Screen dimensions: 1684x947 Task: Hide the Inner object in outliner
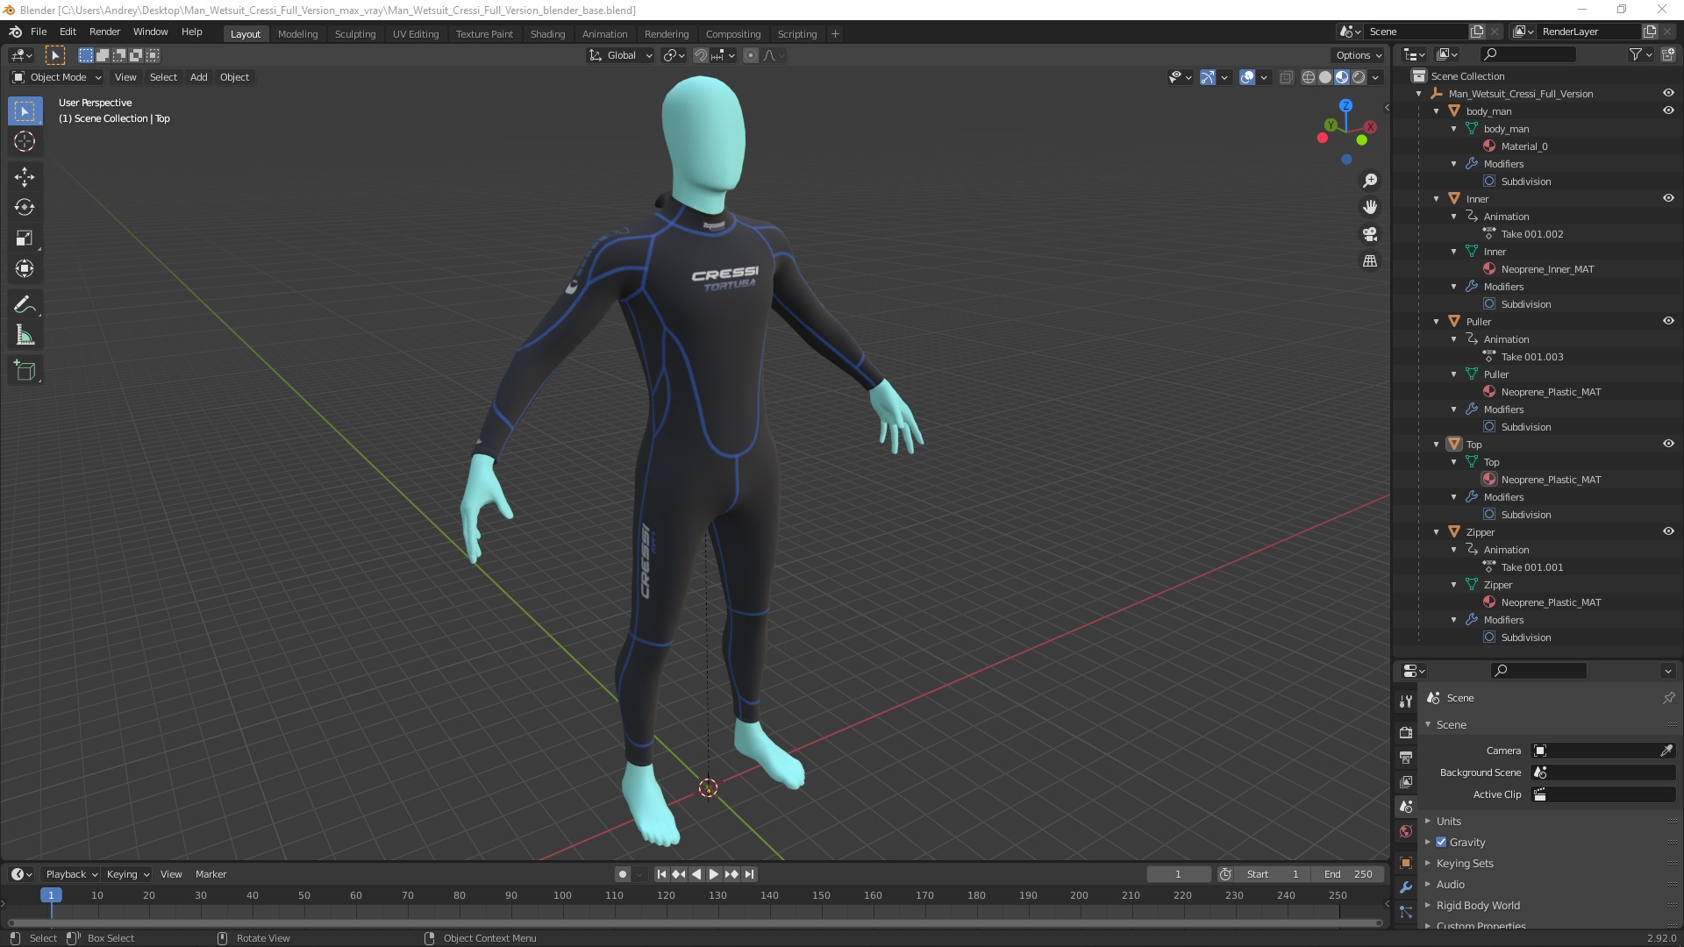pyautogui.click(x=1668, y=198)
